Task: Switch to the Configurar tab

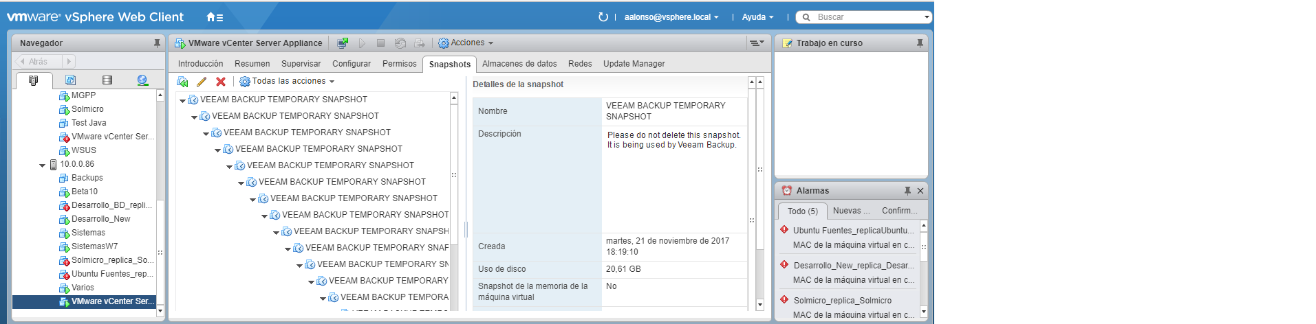Action: [x=352, y=64]
